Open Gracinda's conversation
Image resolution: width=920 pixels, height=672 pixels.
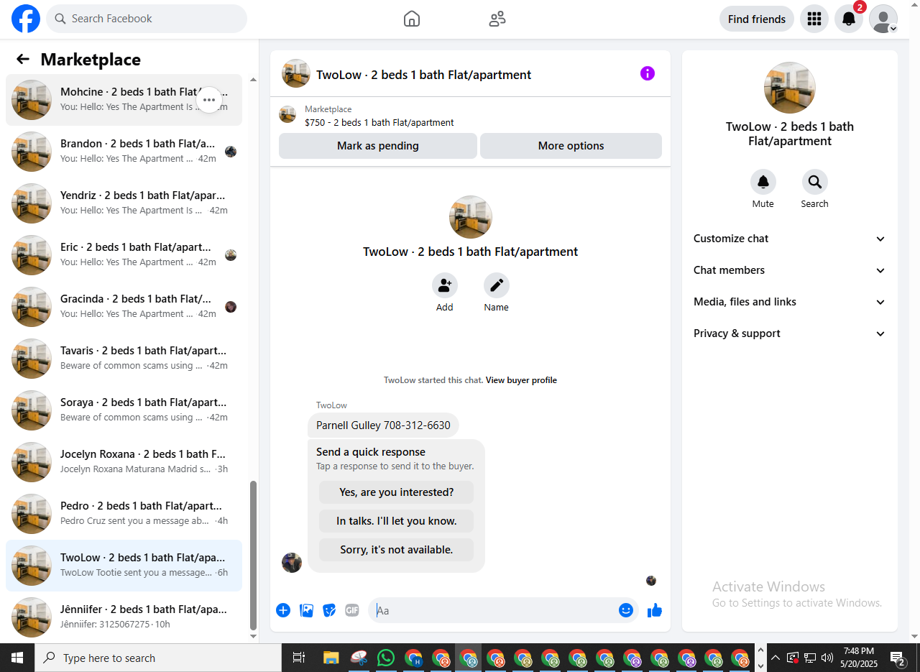tap(124, 307)
